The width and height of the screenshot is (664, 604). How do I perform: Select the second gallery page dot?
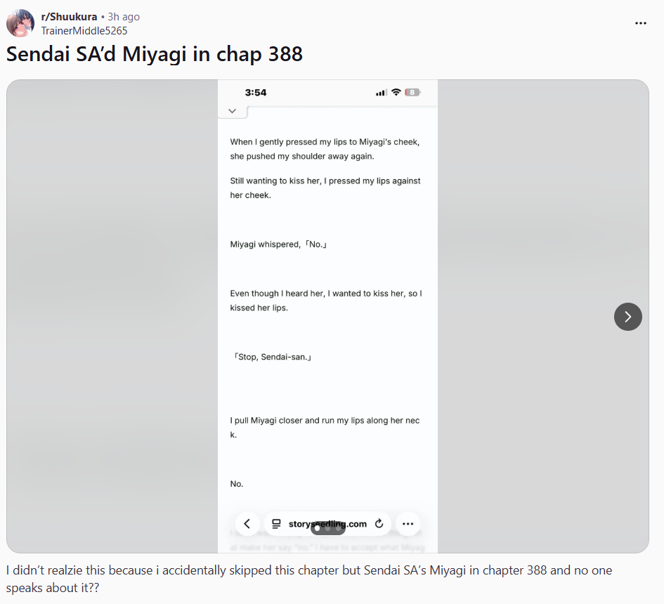pyautogui.click(x=327, y=528)
